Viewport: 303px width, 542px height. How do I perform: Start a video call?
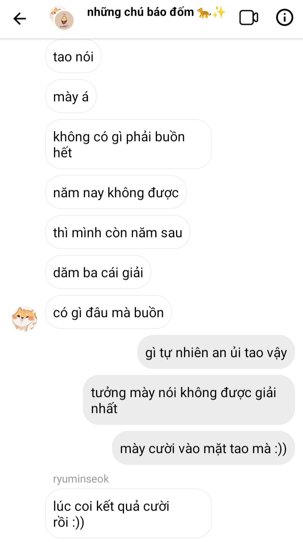point(249,18)
